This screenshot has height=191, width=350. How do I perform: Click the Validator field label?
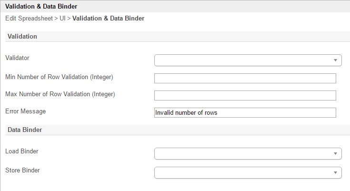pos(17,58)
